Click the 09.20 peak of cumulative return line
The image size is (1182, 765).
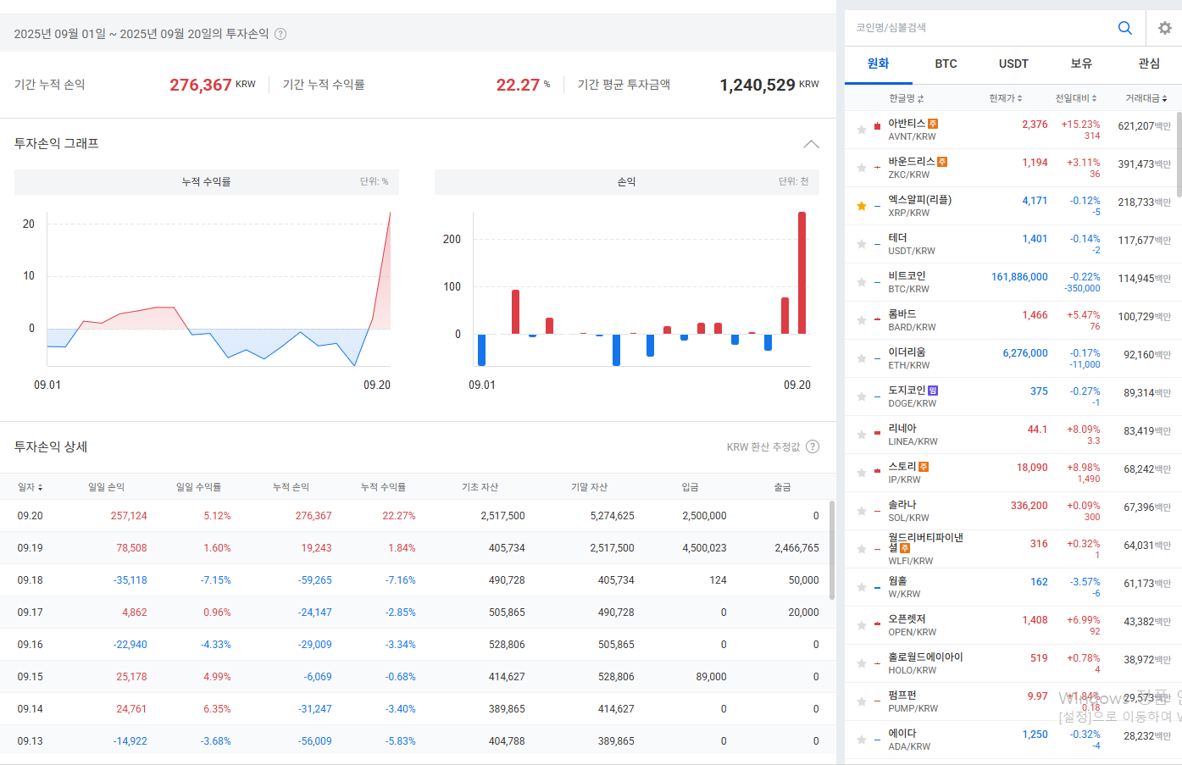391,213
